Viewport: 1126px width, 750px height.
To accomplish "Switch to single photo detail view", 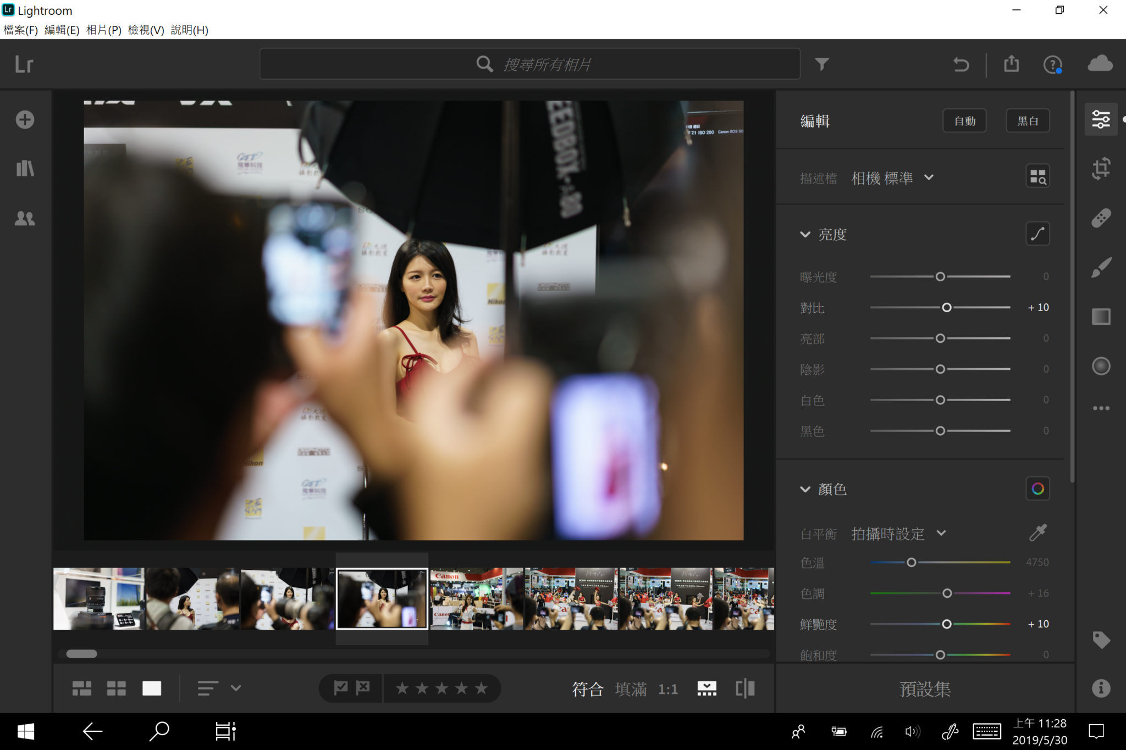I will (x=152, y=688).
